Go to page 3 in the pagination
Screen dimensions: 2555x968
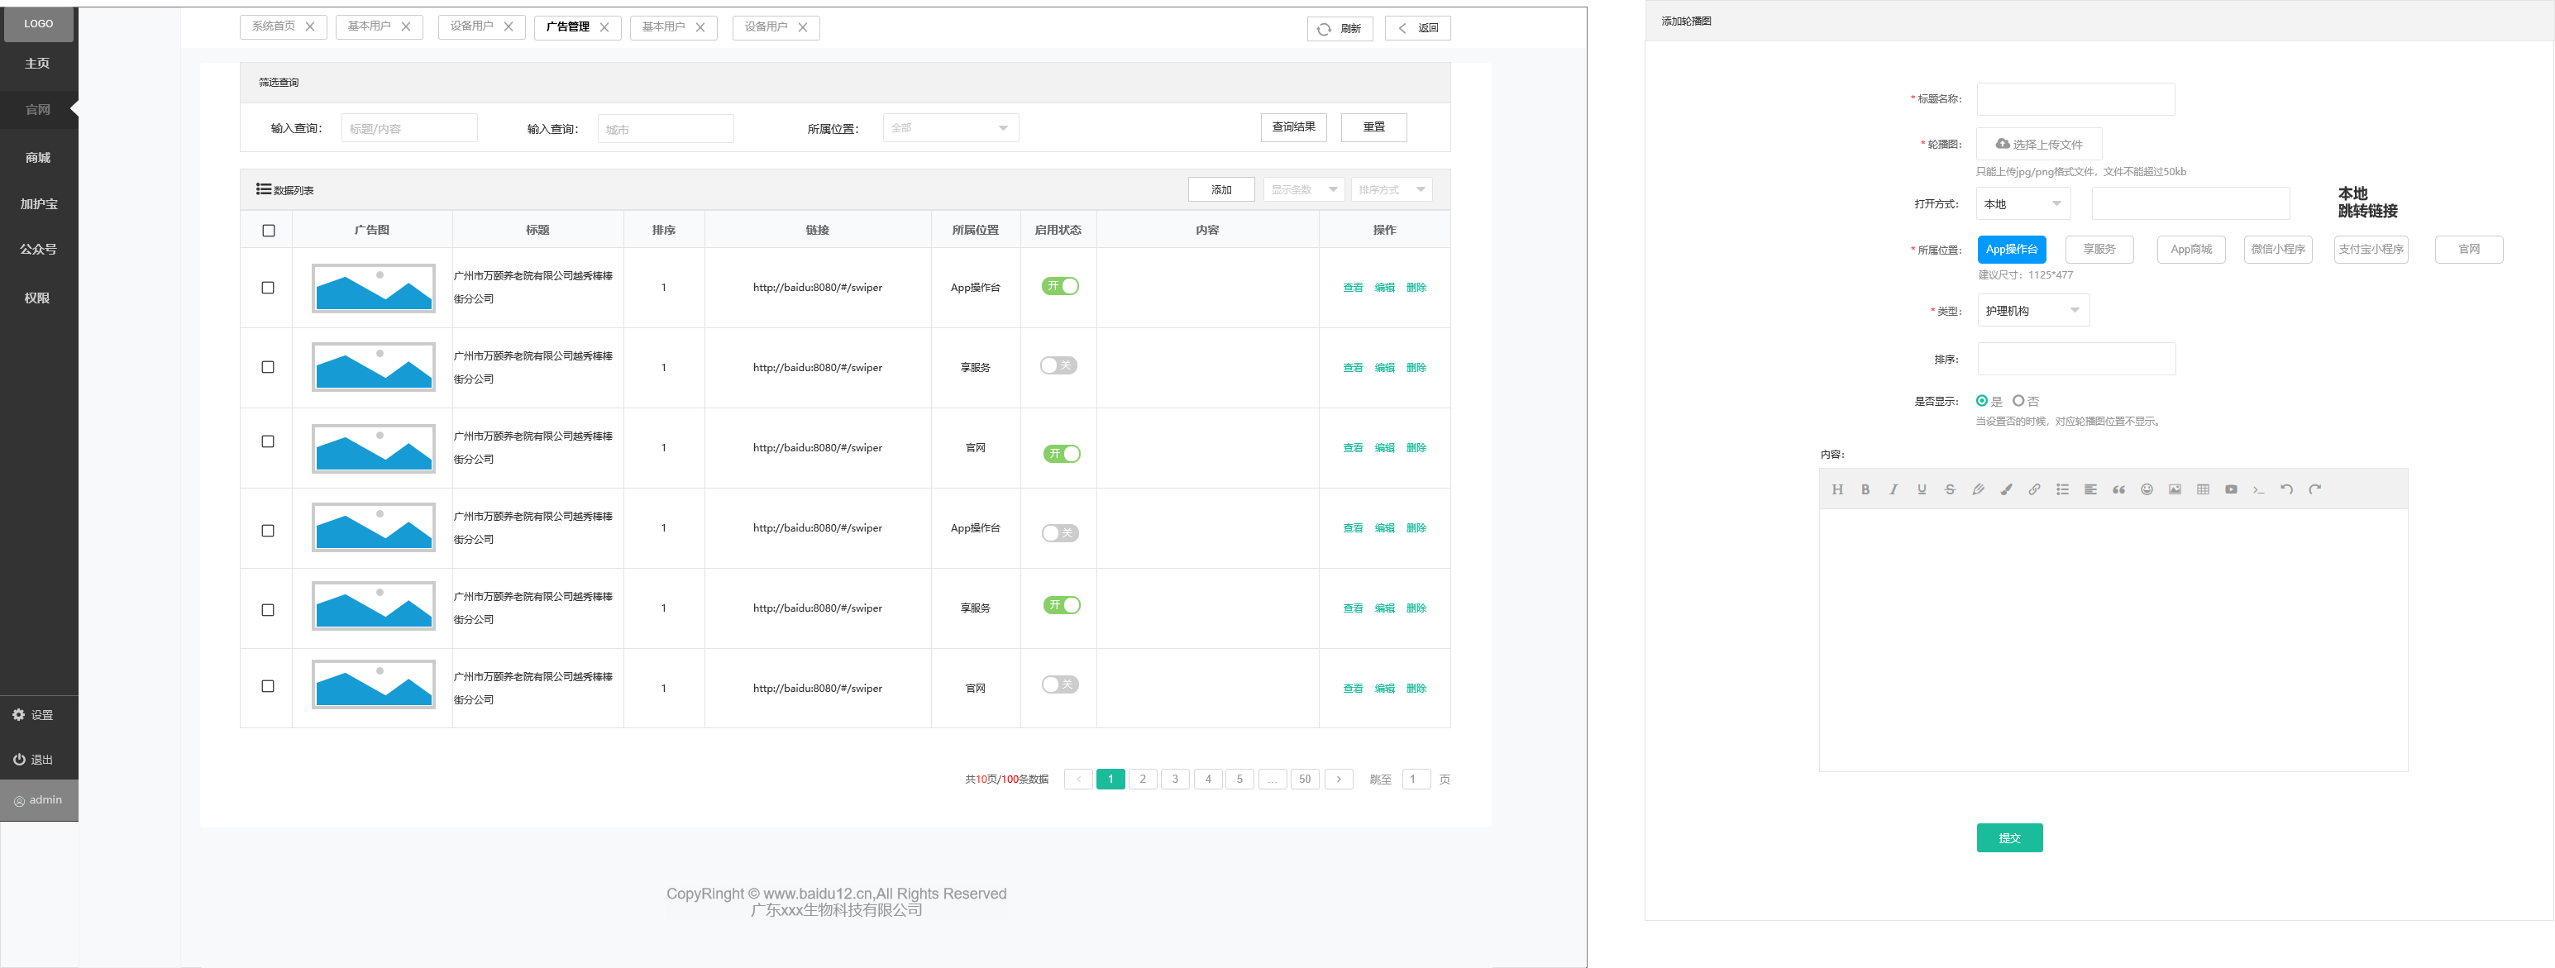1175,779
